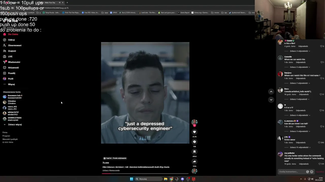Save video with bookmark icon
This screenshot has height=182, width=325.
tap(194, 152)
